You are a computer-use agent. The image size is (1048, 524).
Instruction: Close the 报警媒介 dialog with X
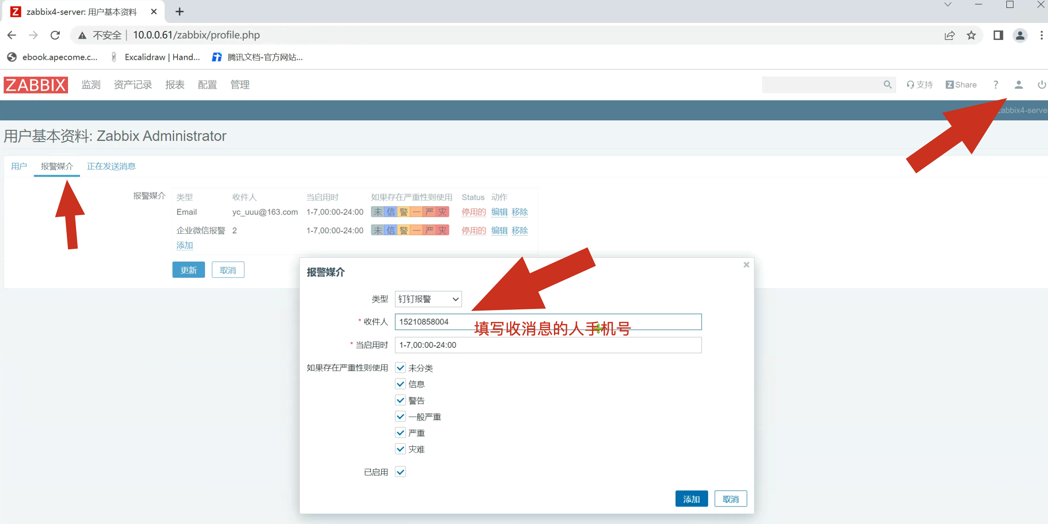(746, 265)
